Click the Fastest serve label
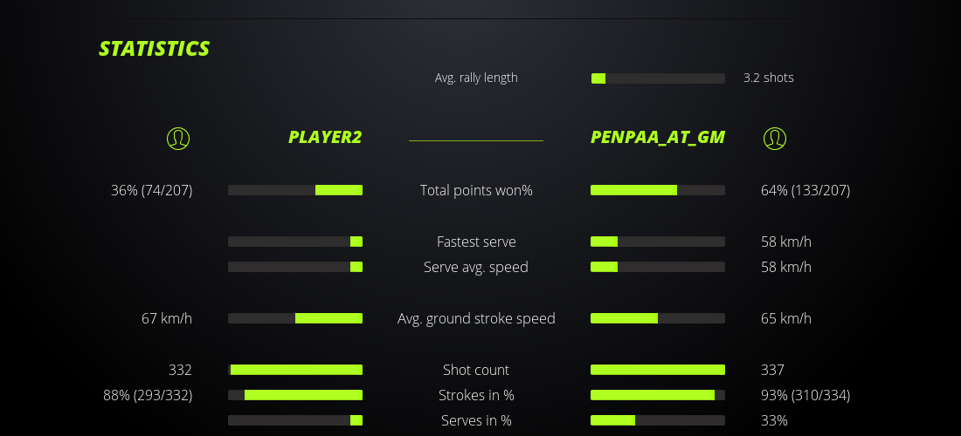The height and width of the screenshot is (436, 961). coord(476,242)
